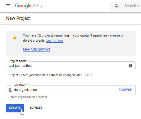Viewport: 141px width, 119px height.
Task: Click the search magnifier icon
Action: 116,6
